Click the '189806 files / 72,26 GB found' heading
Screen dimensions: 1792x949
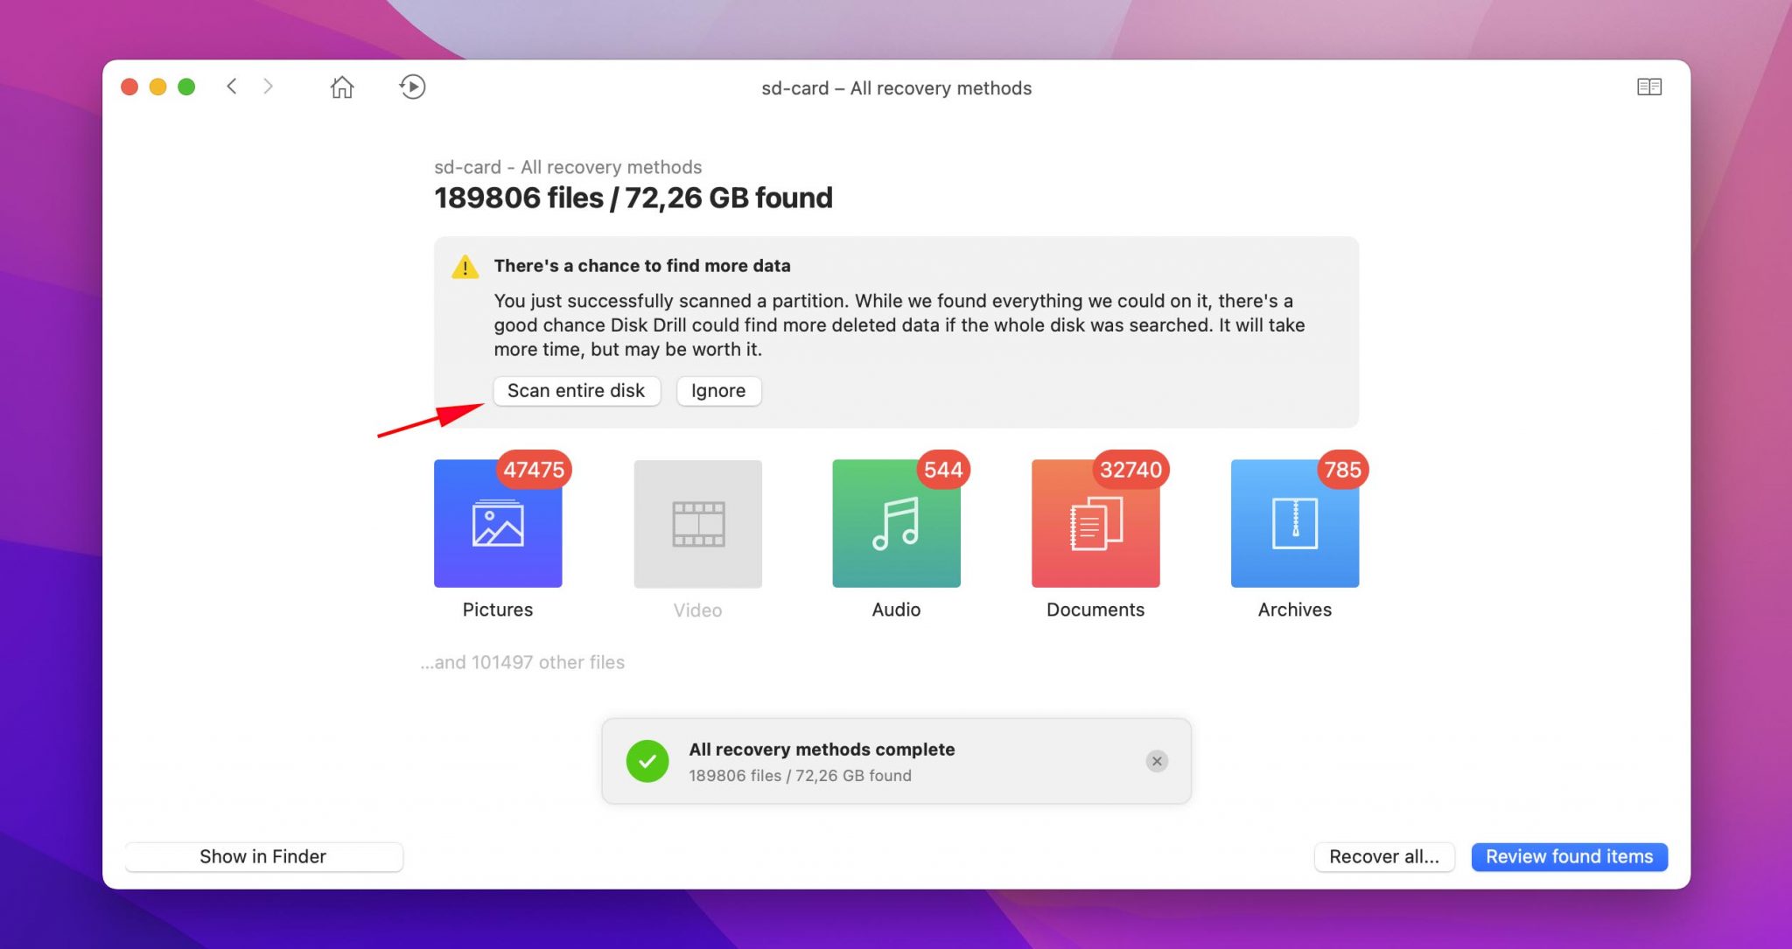click(633, 198)
